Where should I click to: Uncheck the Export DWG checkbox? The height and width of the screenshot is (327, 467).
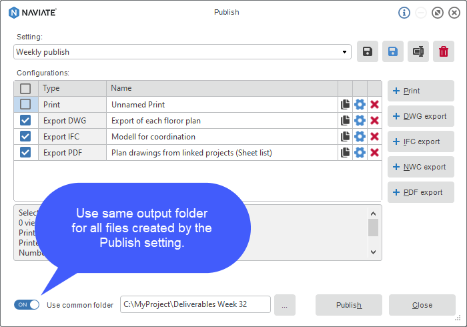[25, 121]
